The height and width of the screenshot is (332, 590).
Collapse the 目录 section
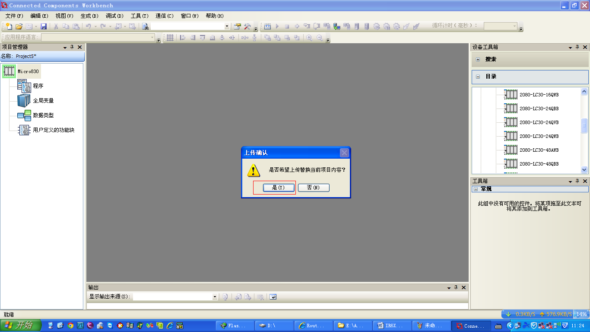pos(478,77)
